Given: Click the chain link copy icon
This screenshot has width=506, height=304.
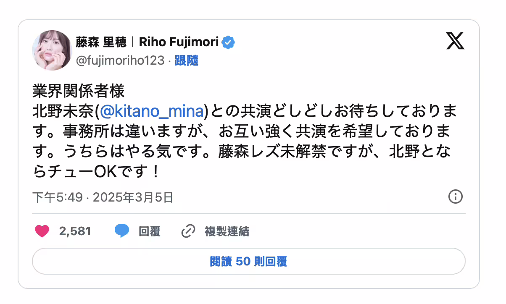Looking at the screenshot, I should pyautogui.click(x=188, y=231).
